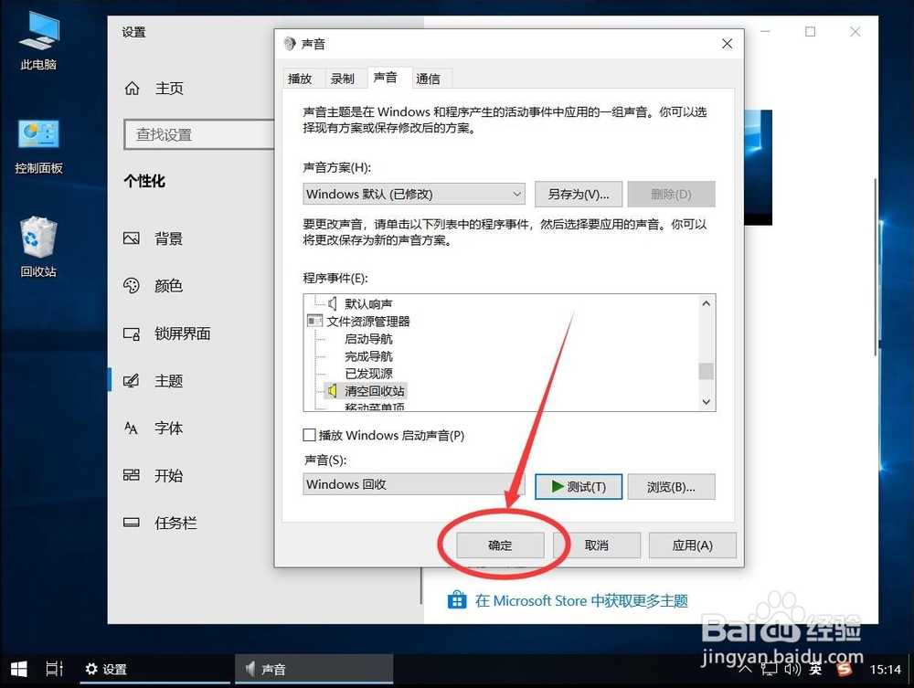Screen dimensions: 914x688
Task: Click the 英 input language indicator
Action: point(815,670)
